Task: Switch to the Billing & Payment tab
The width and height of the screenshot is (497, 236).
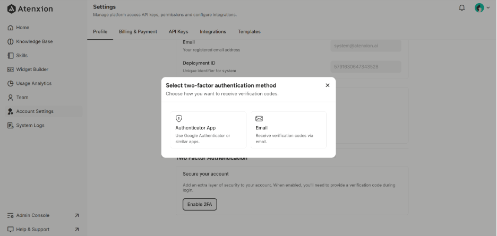Action: (138, 32)
